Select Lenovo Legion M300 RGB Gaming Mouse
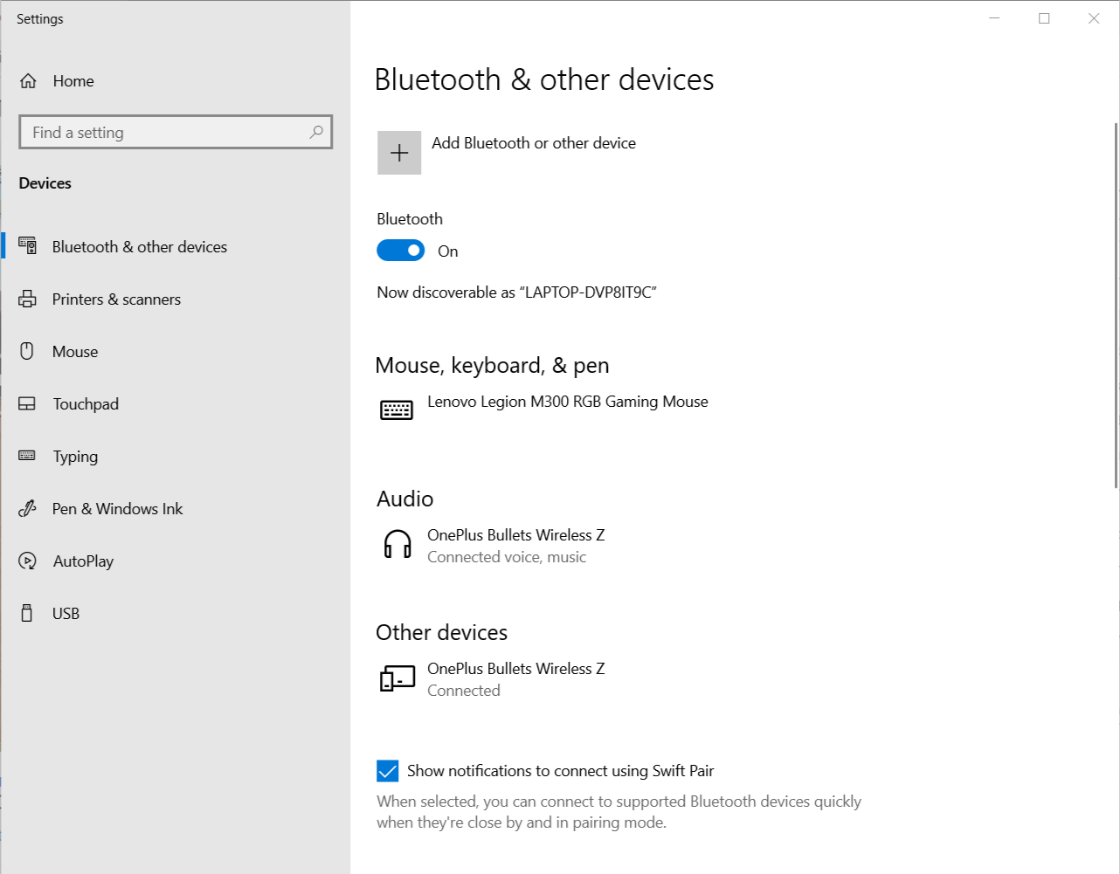1120x874 pixels. [567, 402]
